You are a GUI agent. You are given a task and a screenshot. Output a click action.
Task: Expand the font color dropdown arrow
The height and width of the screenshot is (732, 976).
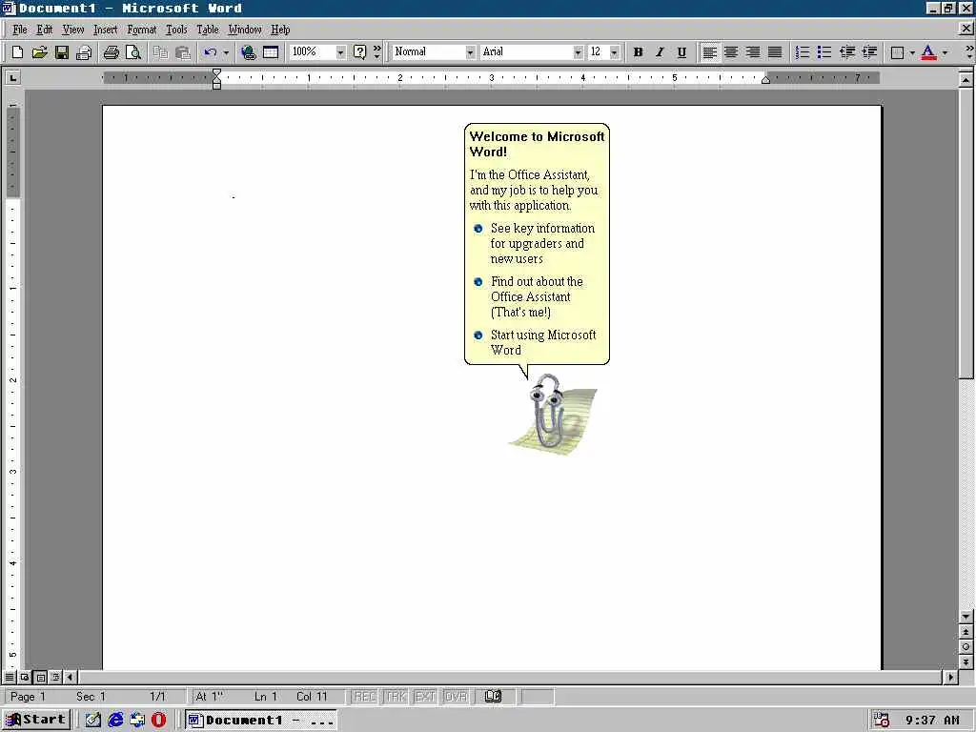point(945,52)
